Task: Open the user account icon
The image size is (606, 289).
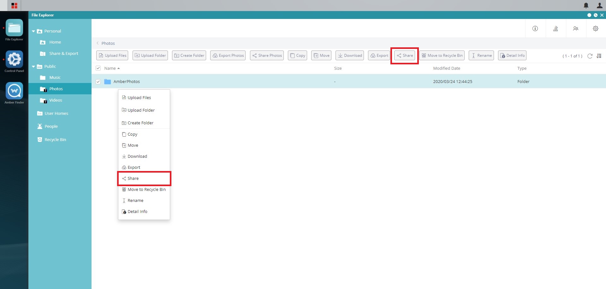Action: tap(599, 5)
